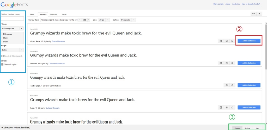Click the vertical scrollbar thumb
The height and width of the screenshot is (130, 267).
coord(266,47)
